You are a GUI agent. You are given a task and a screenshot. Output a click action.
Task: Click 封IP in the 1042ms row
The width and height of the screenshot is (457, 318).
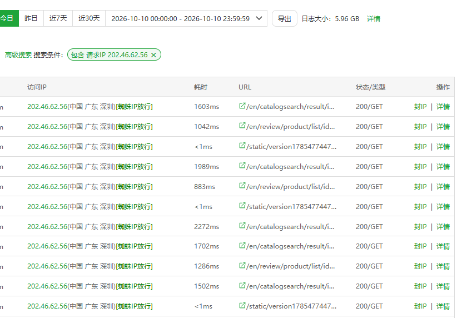420,127
